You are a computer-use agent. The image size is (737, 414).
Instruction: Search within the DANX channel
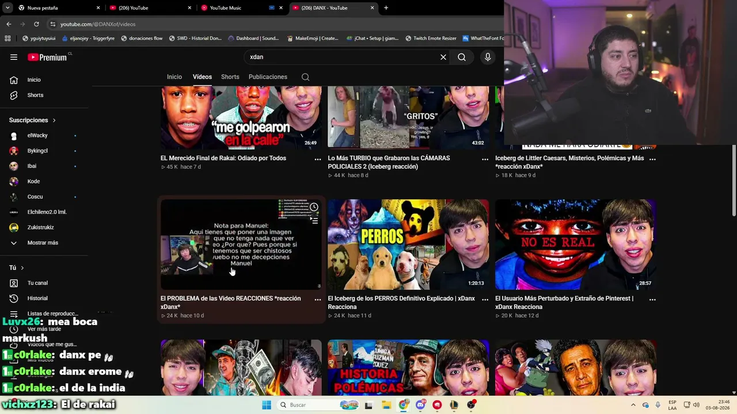coord(306,77)
